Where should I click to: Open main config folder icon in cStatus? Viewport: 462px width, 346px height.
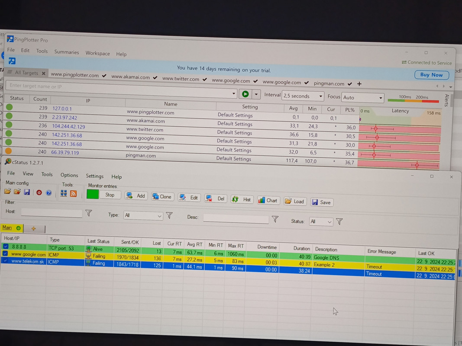[x=7, y=192]
